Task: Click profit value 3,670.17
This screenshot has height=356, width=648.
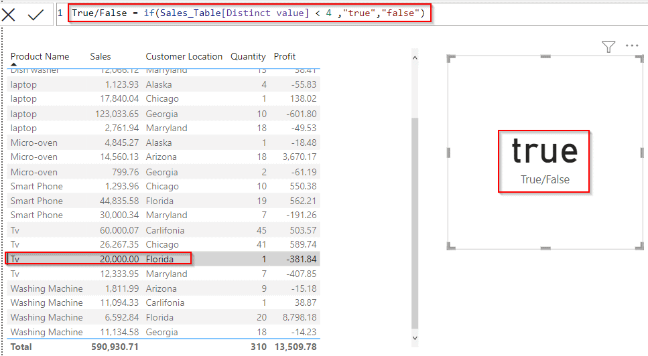Action: click(x=300, y=157)
